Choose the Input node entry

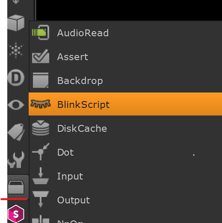(125, 176)
